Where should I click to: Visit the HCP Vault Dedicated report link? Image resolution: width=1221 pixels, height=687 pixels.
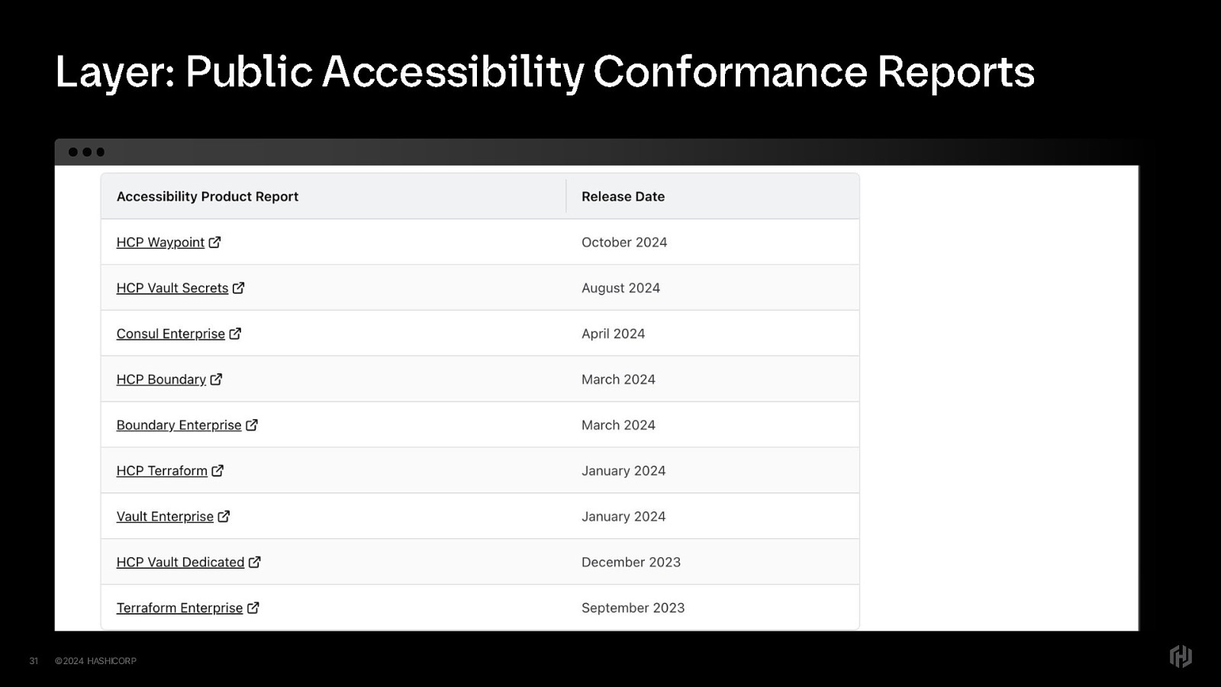point(180,563)
